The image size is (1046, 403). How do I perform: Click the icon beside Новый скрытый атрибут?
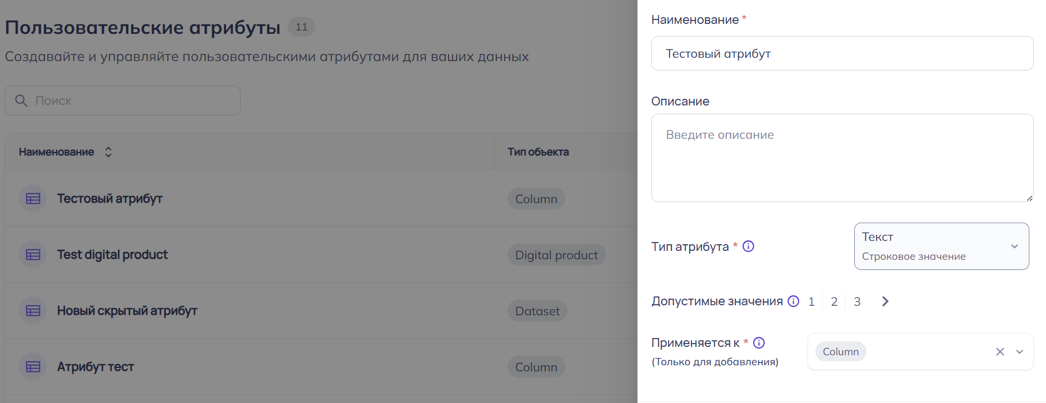(33, 311)
